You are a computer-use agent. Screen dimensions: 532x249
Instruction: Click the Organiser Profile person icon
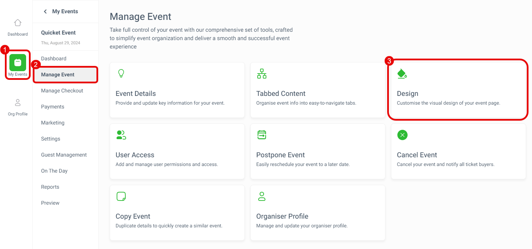click(x=262, y=196)
